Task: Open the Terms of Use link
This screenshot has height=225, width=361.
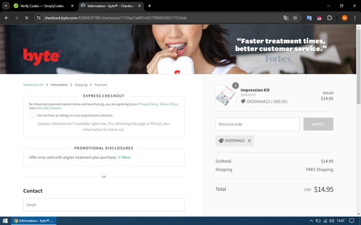Action: (168, 104)
